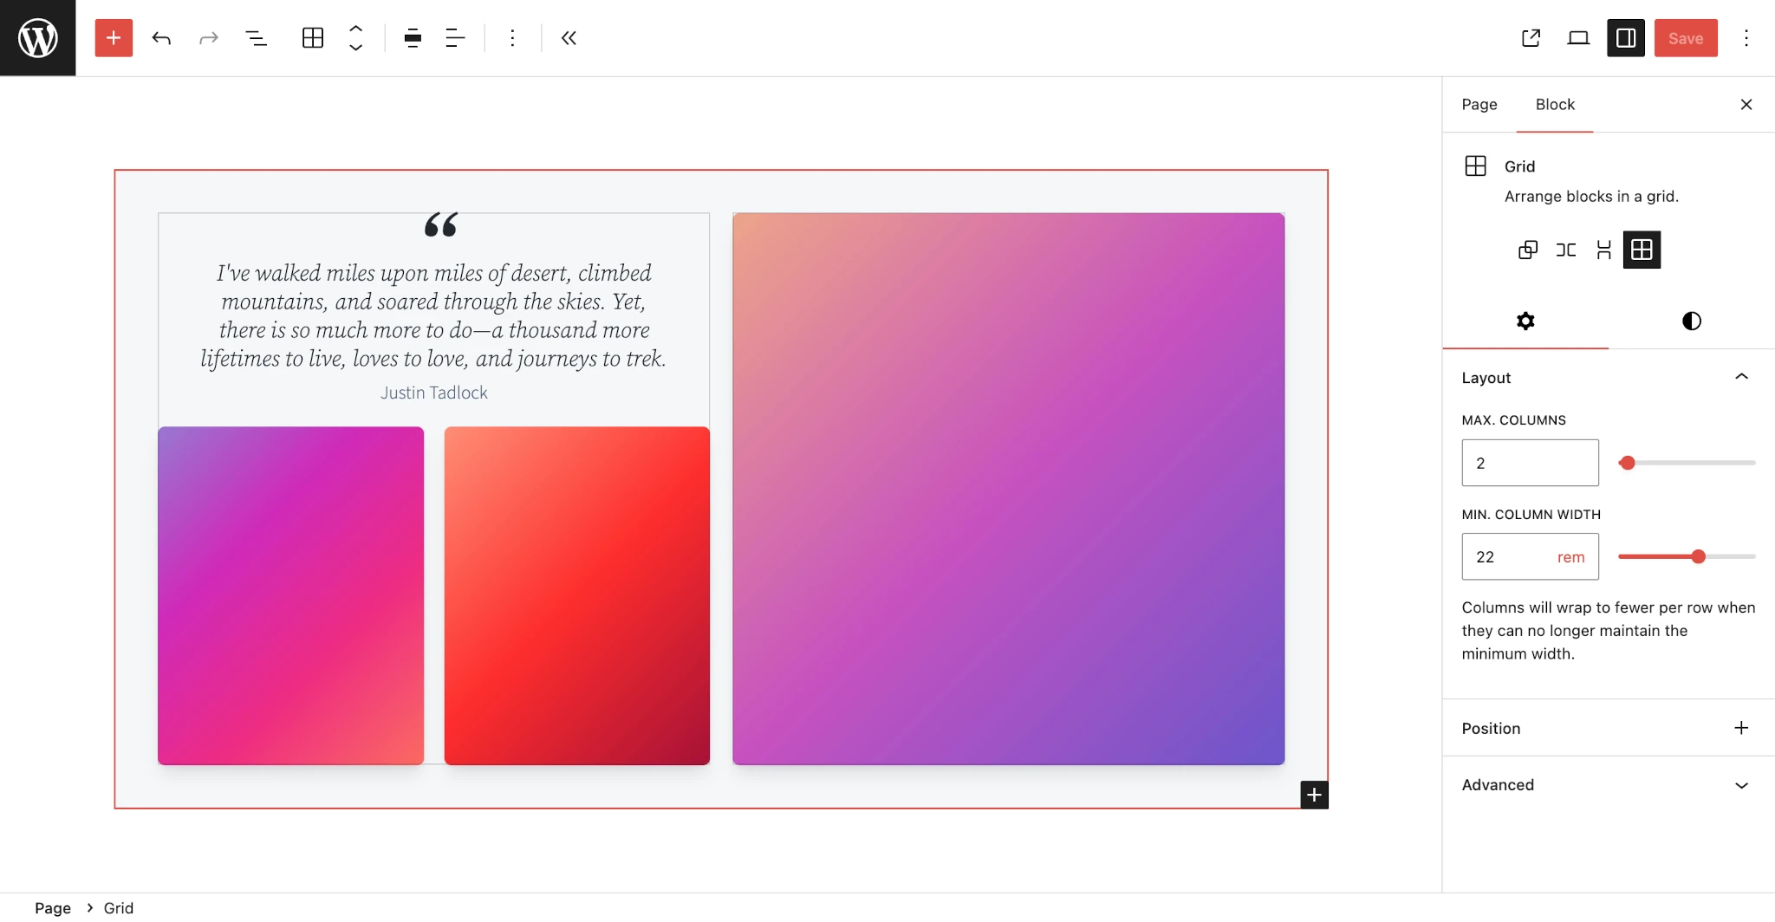
Task: Collapse the block toolbar with double chevron
Action: tap(569, 38)
